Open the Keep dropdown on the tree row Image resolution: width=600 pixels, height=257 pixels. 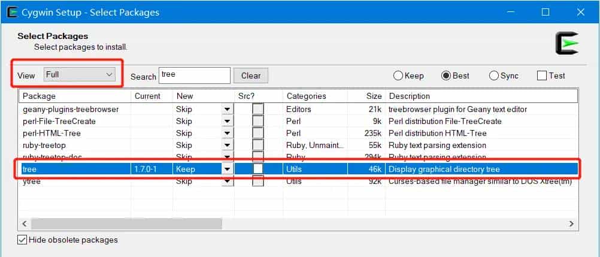[228, 170]
